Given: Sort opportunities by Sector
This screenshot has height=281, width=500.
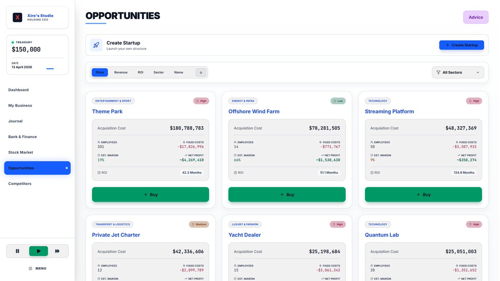Looking at the screenshot, I should click(x=158, y=72).
